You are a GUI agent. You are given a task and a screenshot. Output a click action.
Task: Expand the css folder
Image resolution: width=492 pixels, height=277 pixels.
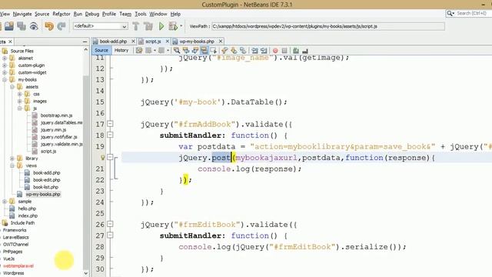[x=20, y=94]
